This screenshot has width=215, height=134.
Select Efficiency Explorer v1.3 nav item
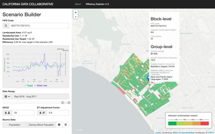[x=97, y=4]
